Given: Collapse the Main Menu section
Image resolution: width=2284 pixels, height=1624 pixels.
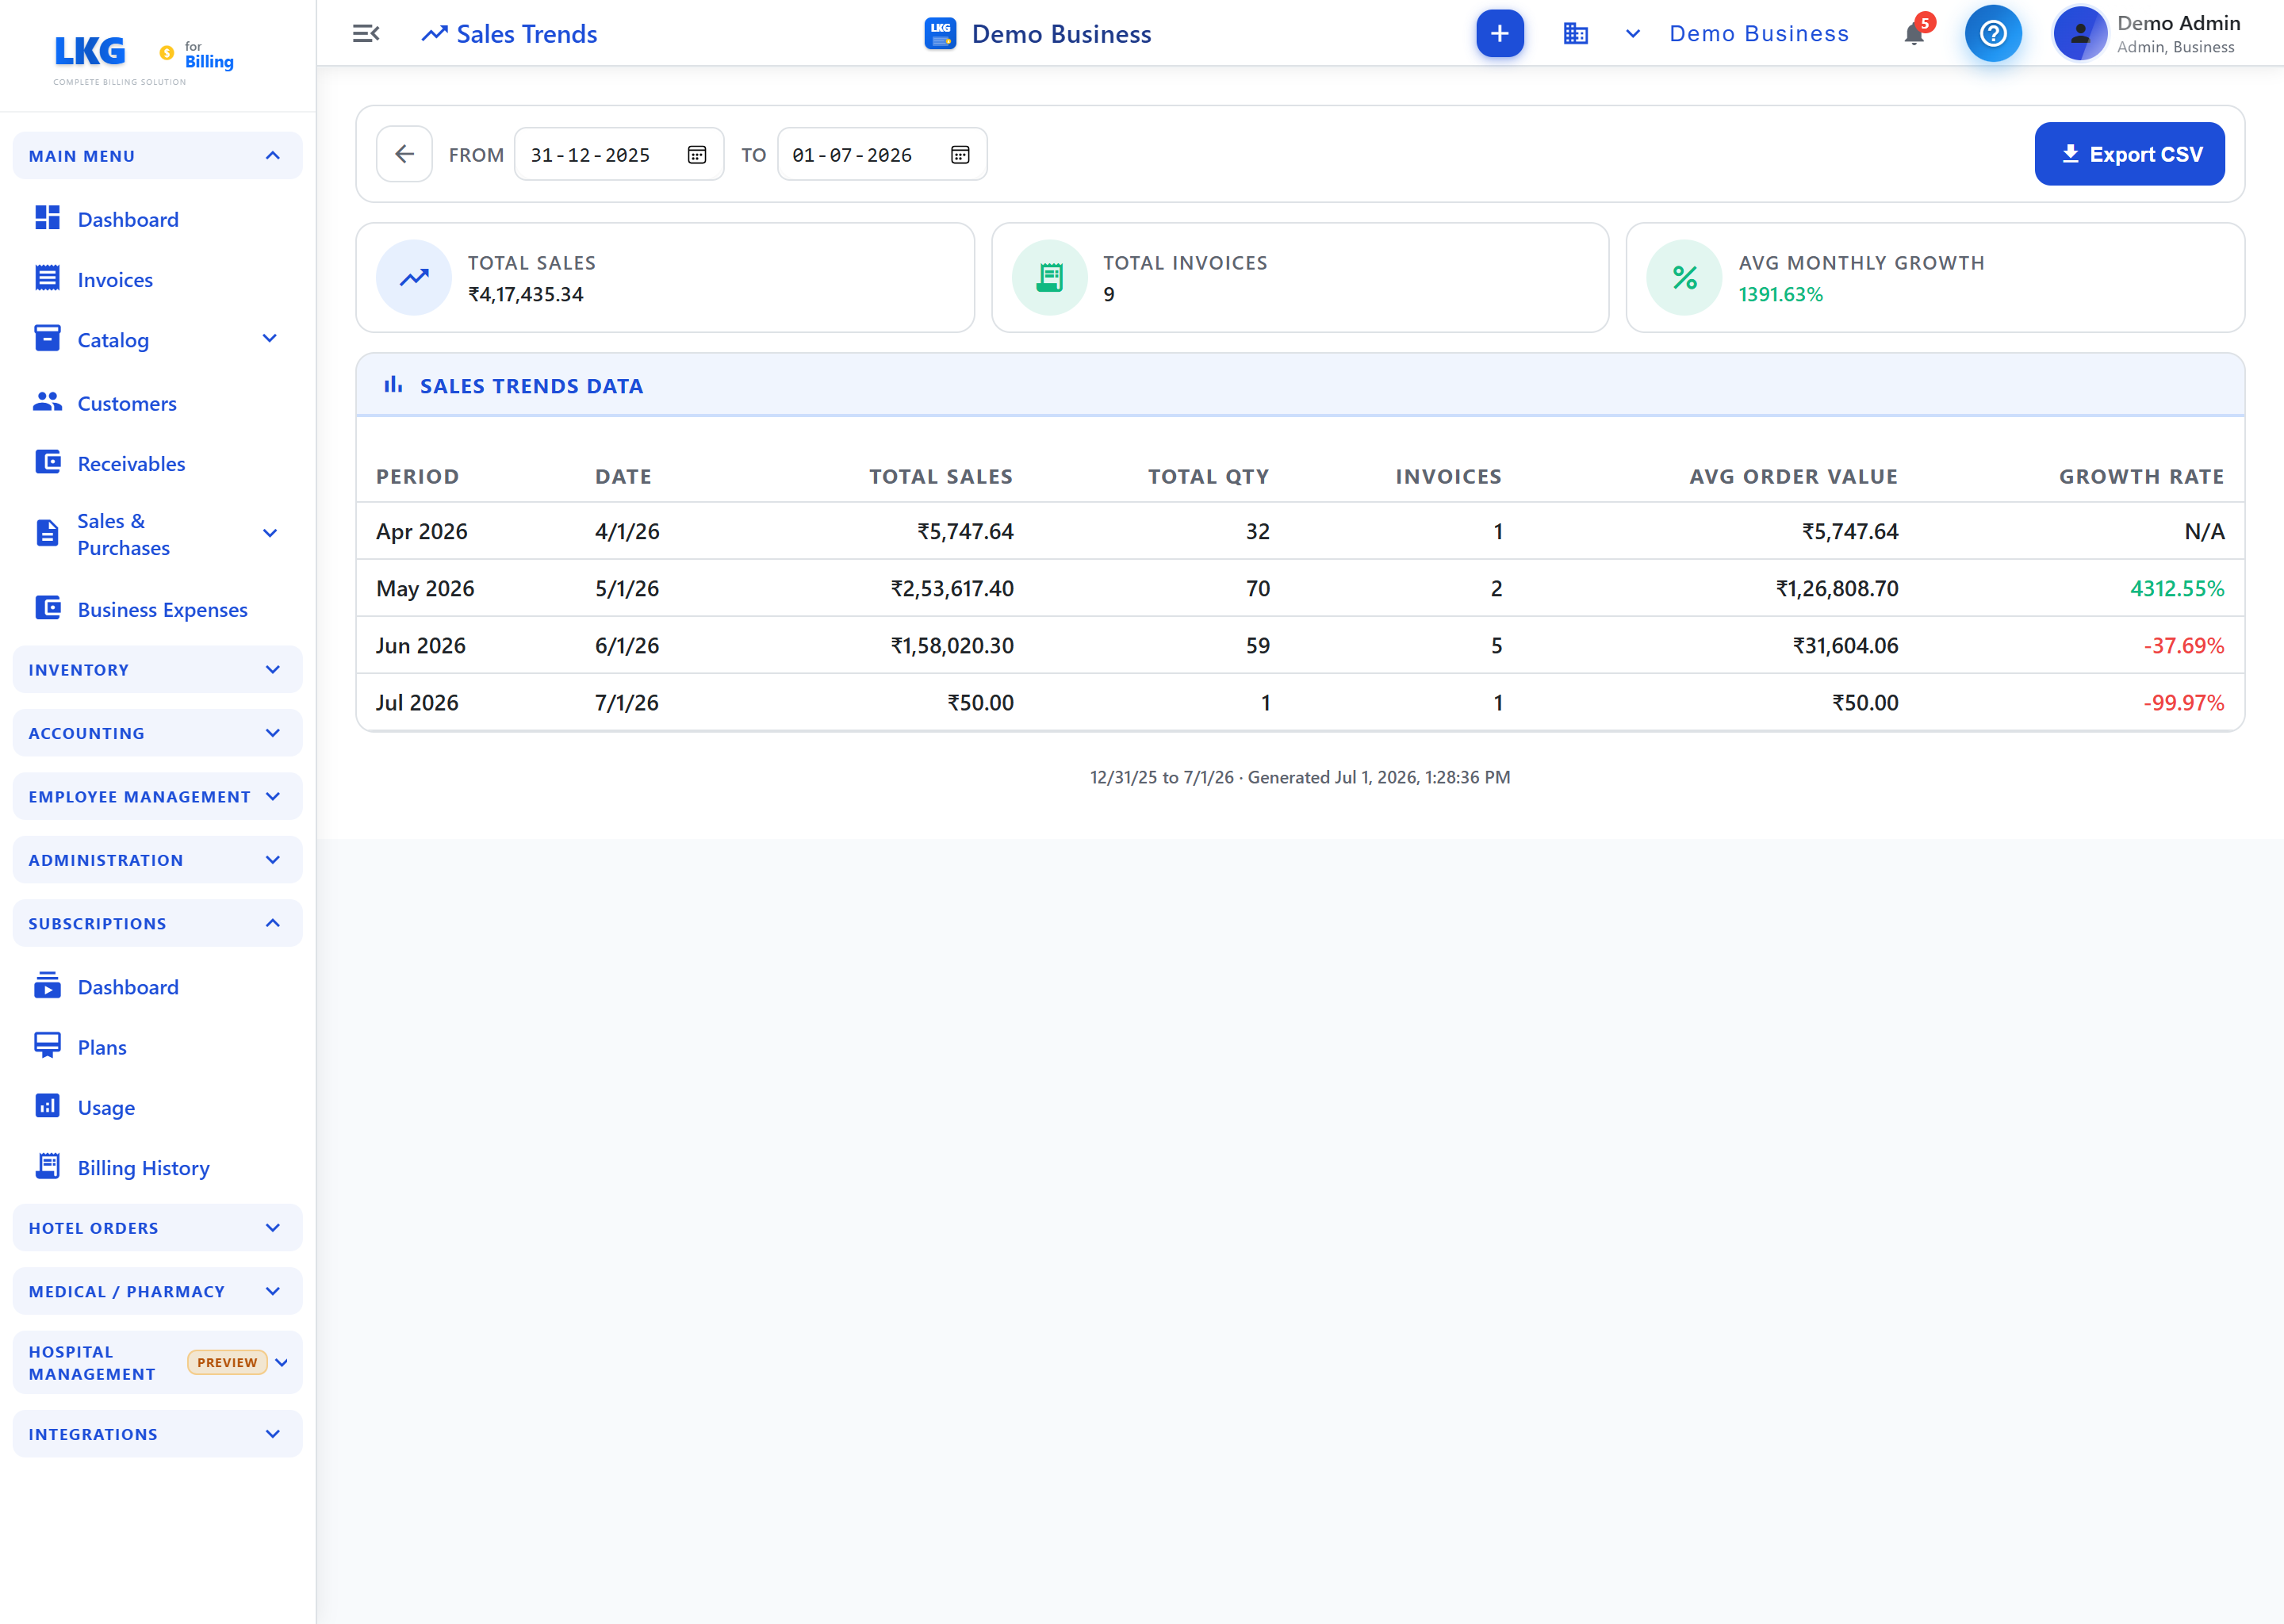Looking at the screenshot, I should pos(157,155).
